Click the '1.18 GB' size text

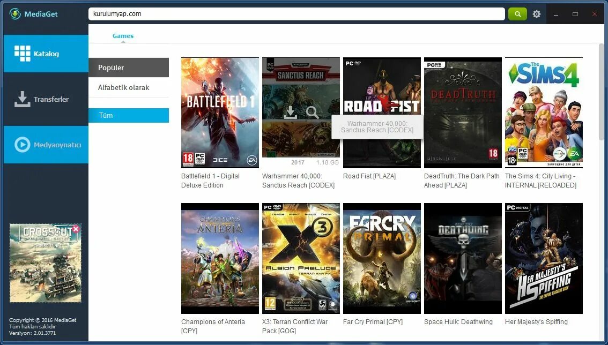pos(328,162)
